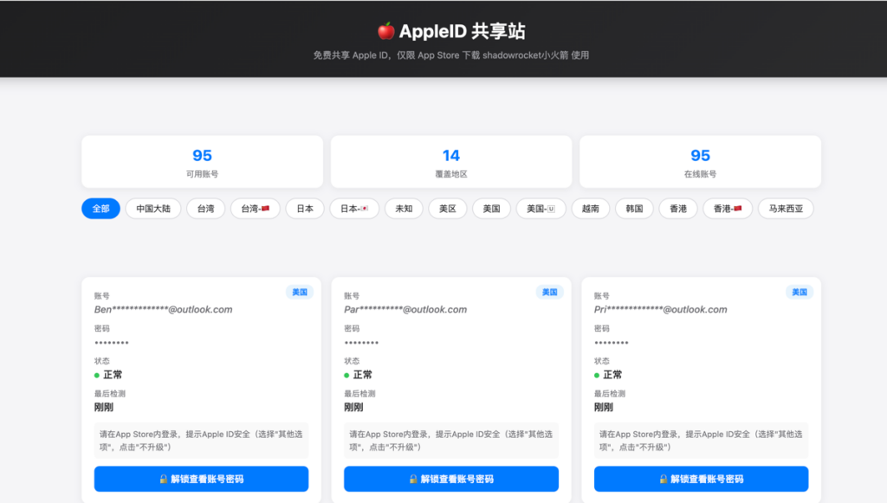
Task: Select the 香港 chip with flag icon
Action: (x=728, y=209)
